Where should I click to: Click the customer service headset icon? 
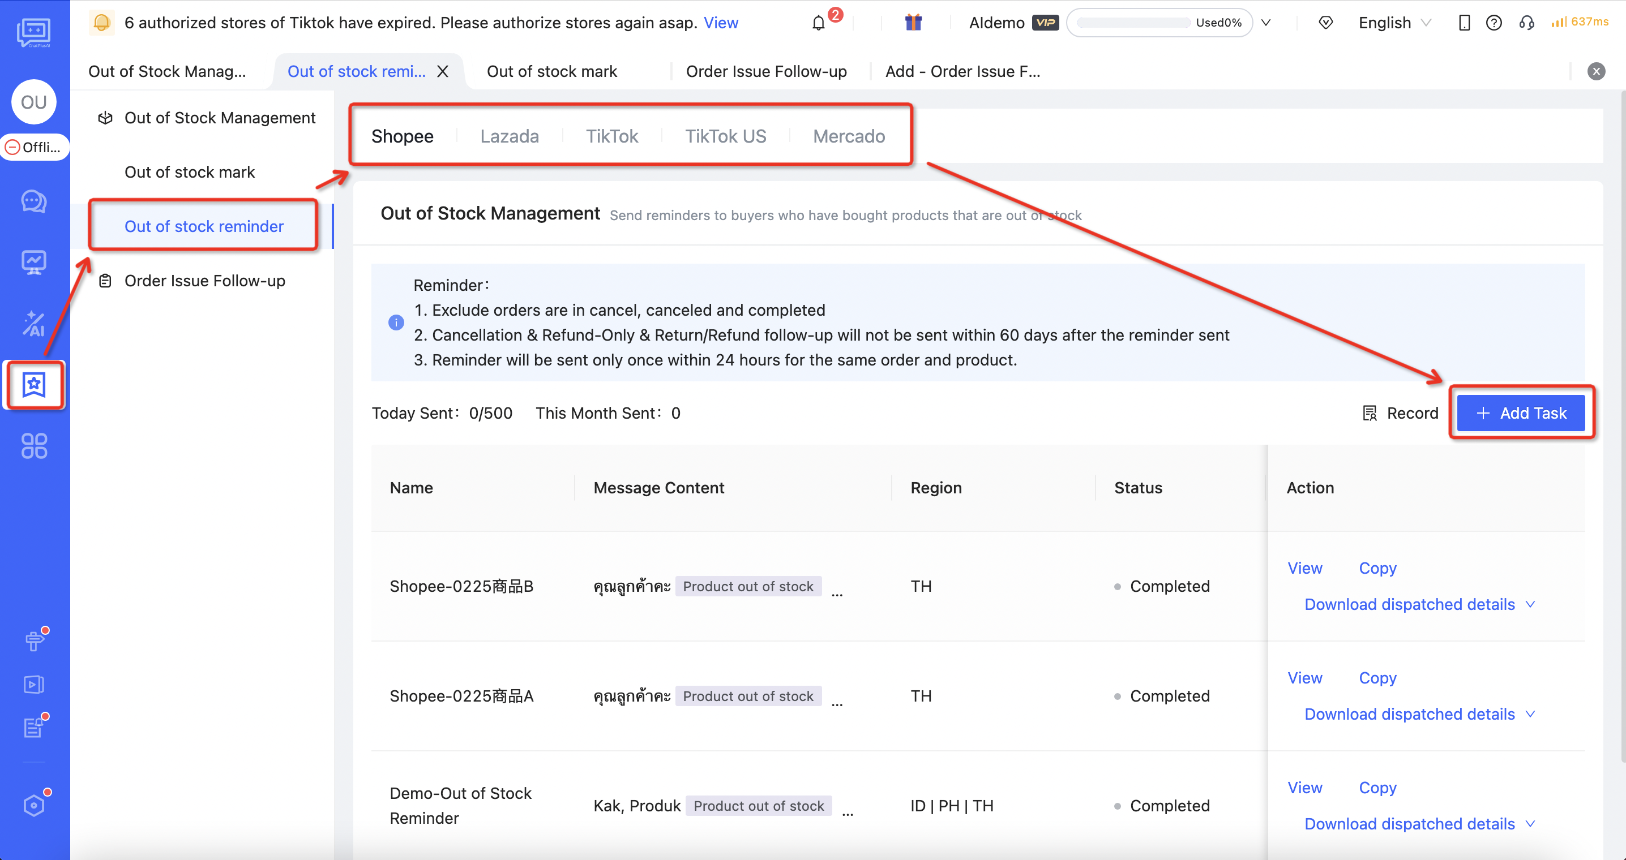1526,23
